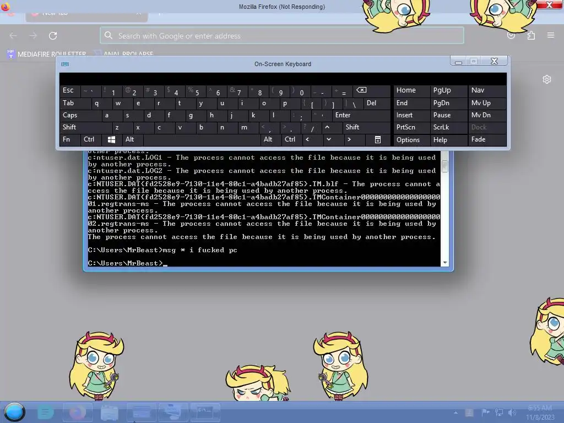Image resolution: width=564 pixels, height=423 pixels.
Task: Toggle the Fn key
Action: coord(69,139)
